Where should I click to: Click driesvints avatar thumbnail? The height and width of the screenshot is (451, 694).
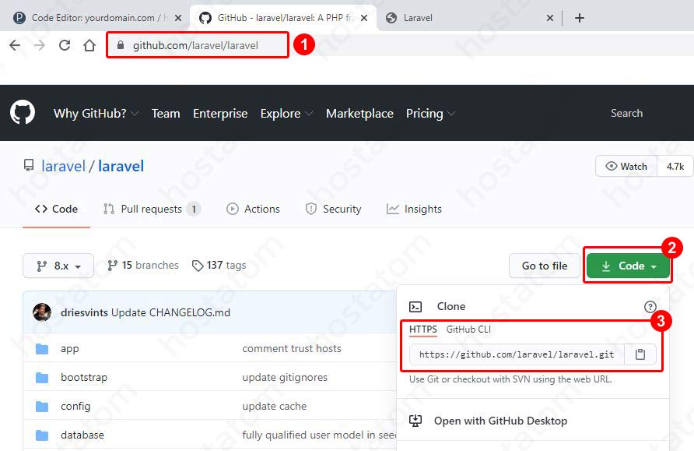tap(42, 312)
